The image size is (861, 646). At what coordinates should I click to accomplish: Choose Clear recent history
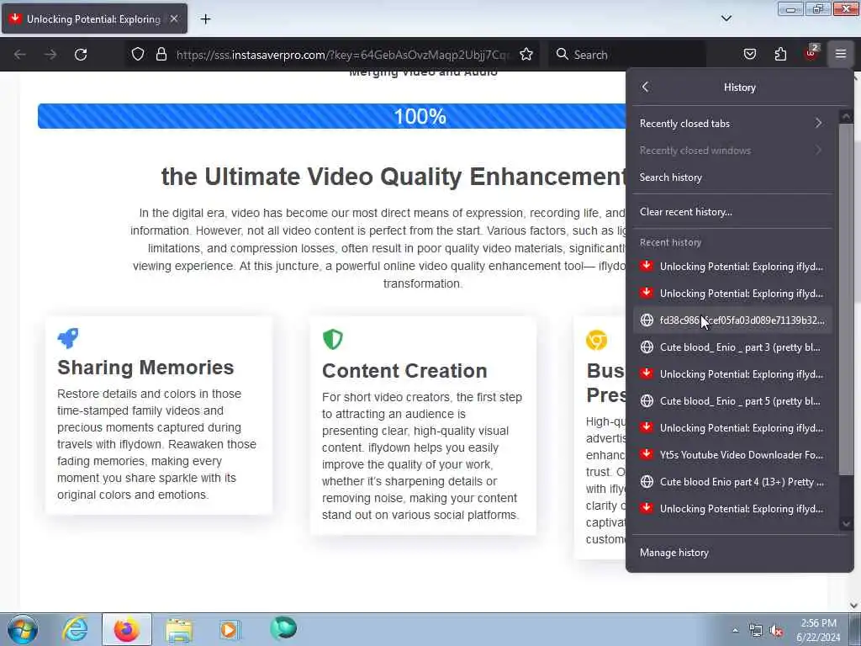pos(732,211)
